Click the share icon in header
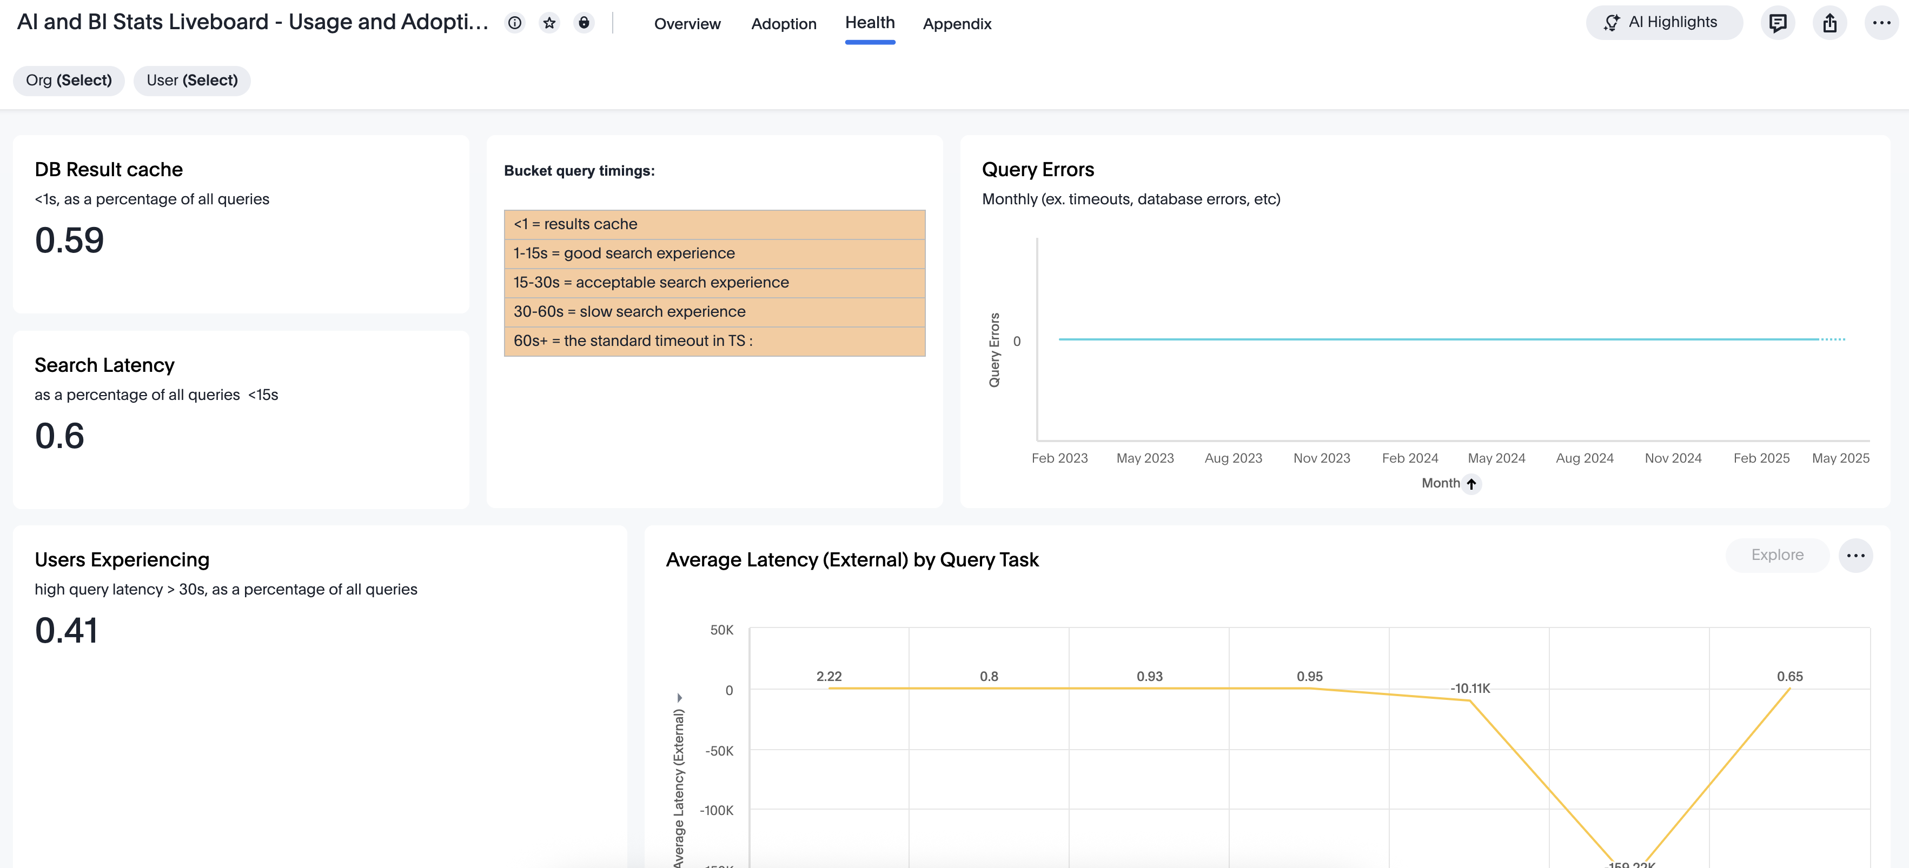The height and width of the screenshot is (868, 1909). point(1830,23)
